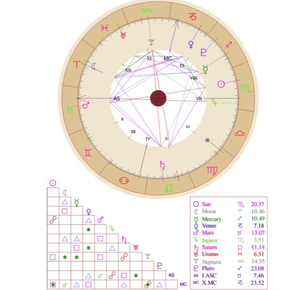Select the magenta Sun glyph inside the wheel

(221, 84)
